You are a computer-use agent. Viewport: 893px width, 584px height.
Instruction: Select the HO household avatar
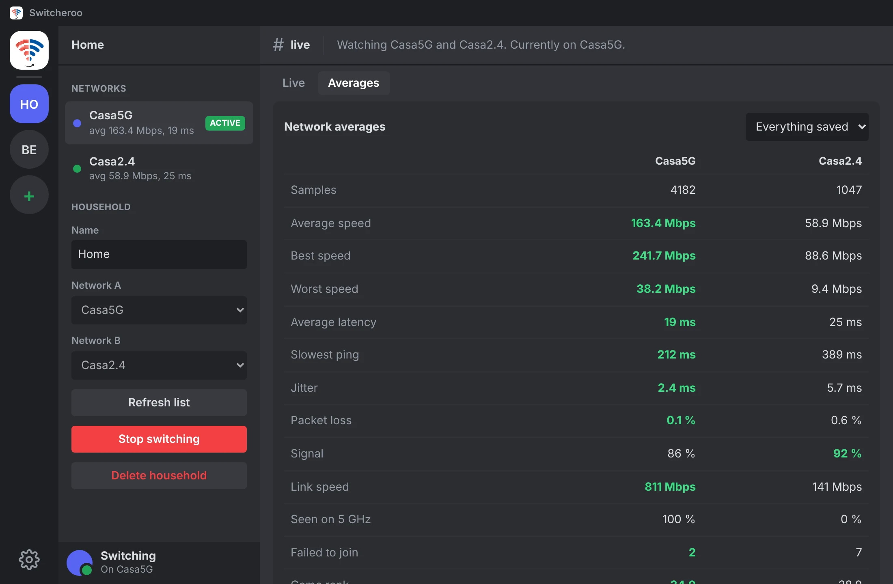click(x=29, y=104)
